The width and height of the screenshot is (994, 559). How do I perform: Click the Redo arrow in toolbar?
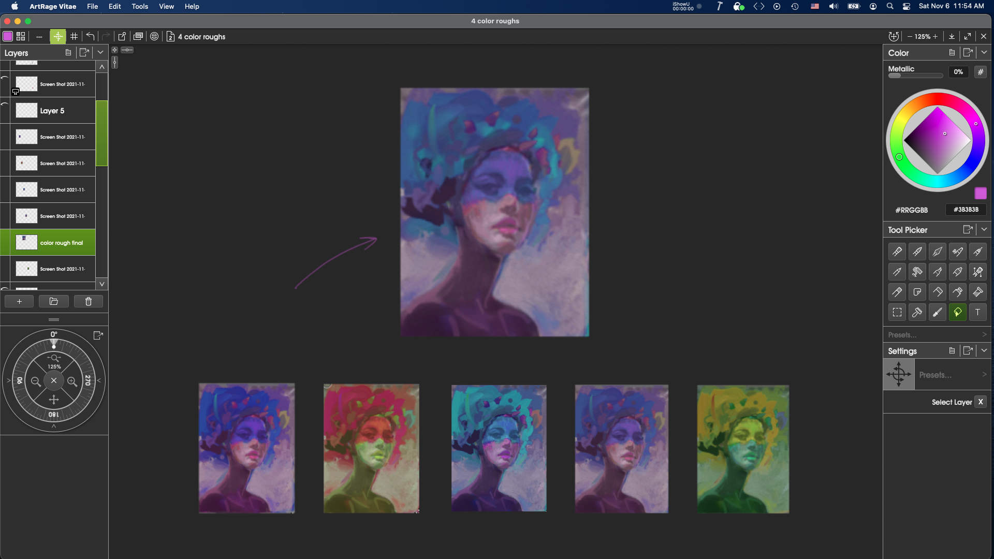point(106,36)
